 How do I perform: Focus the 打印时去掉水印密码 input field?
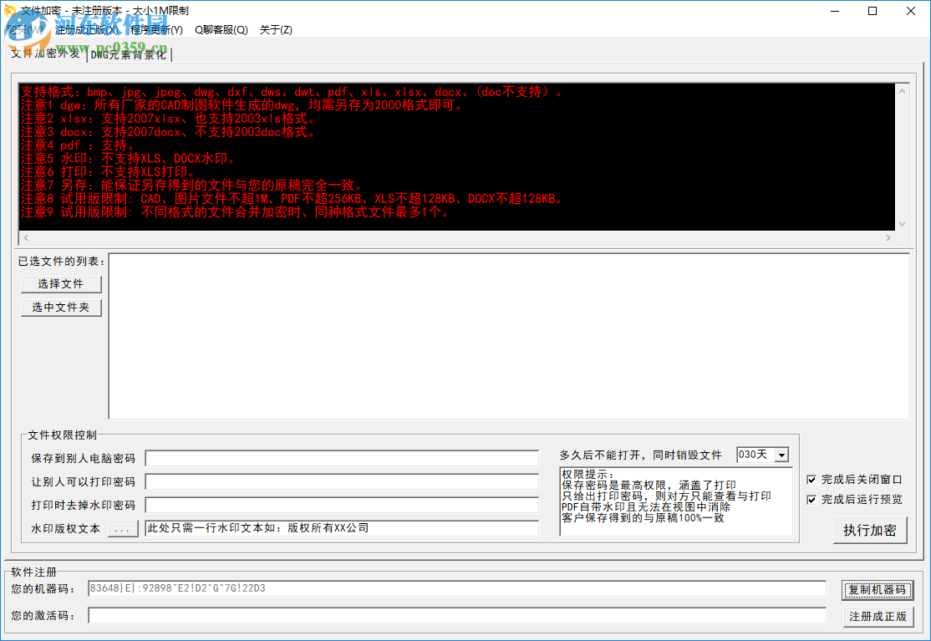342,505
